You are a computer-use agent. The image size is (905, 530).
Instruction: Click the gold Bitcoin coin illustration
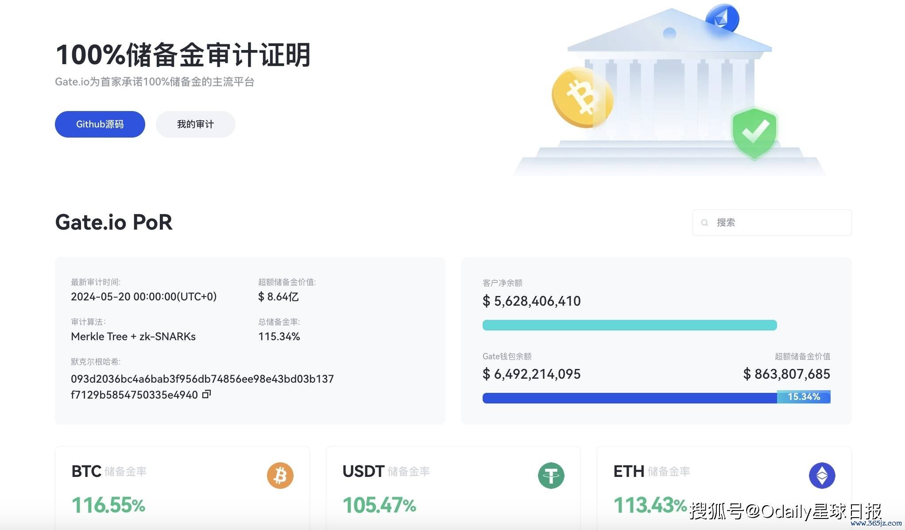(582, 97)
